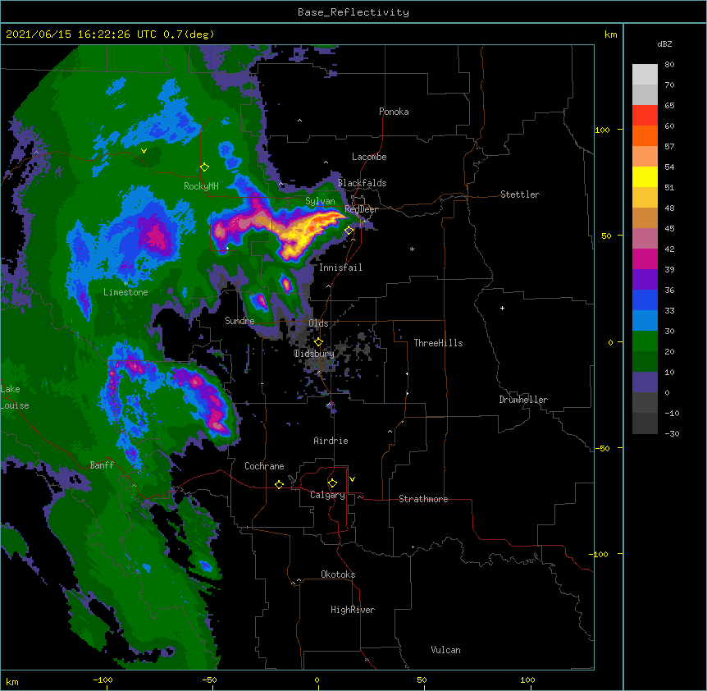This screenshot has height=691, width=707.
Task: Select the mauve 42-45 dBZ legend swatch
Action: pos(645,238)
